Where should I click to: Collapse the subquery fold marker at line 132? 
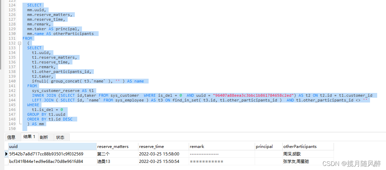[20, 43]
